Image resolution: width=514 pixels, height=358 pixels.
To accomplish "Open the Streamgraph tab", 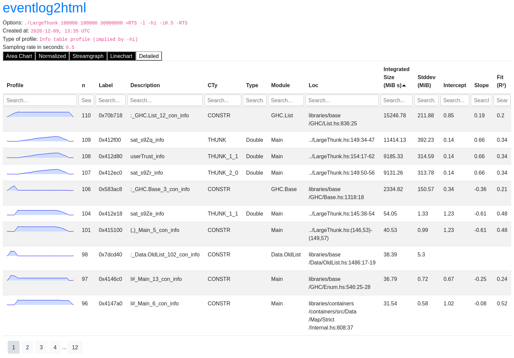I will coord(88,56).
